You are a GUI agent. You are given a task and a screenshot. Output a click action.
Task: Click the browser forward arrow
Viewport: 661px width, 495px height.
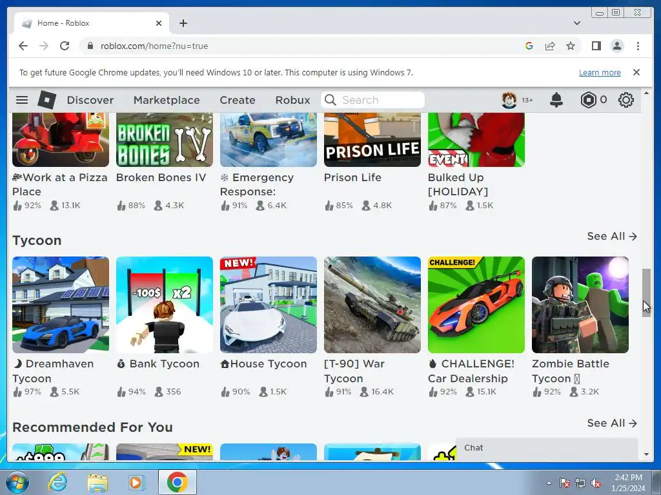click(44, 46)
